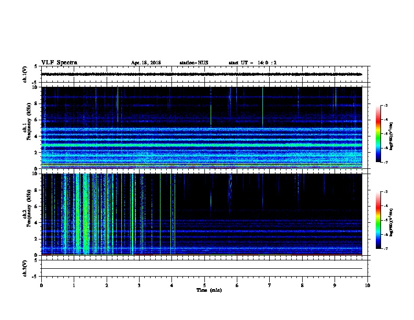
Task: Click the ch.2 colorbar log(PSD) label
Action: click(391, 222)
